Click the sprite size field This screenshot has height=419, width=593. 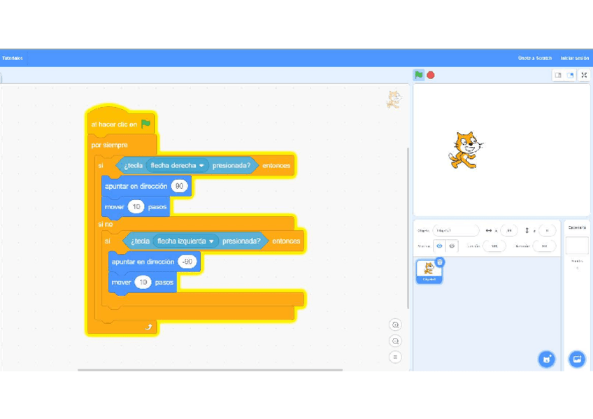[x=494, y=246]
